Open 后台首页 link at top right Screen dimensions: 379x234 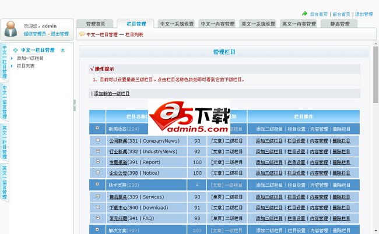click(319, 14)
